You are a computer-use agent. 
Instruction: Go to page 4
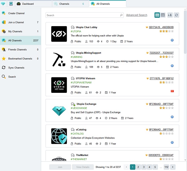pos(149,167)
